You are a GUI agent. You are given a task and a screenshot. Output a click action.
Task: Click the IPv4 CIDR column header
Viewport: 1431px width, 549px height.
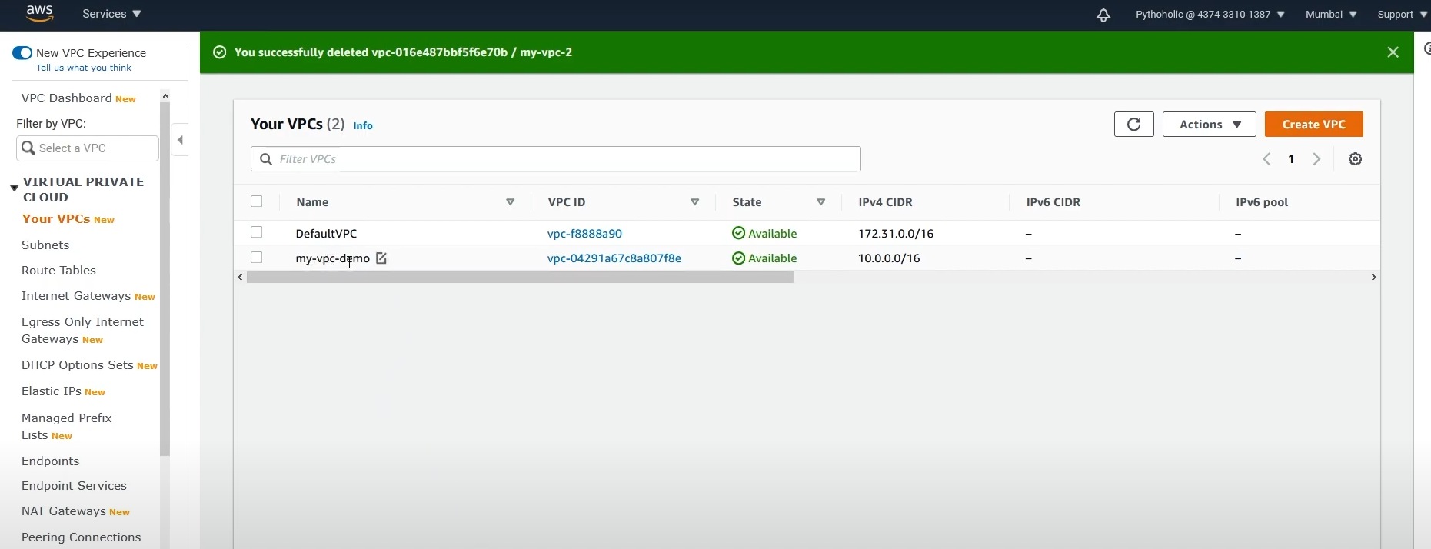[x=885, y=202]
